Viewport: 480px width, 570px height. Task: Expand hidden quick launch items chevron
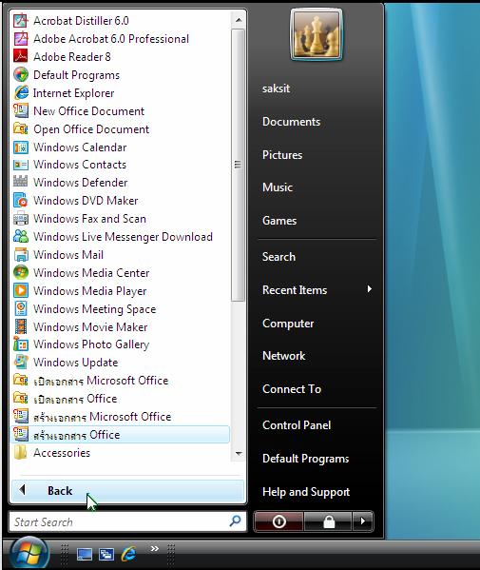click(x=154, y=548)
